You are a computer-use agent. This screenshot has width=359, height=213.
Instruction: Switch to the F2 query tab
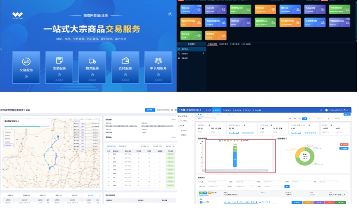[x=223, y=44]
